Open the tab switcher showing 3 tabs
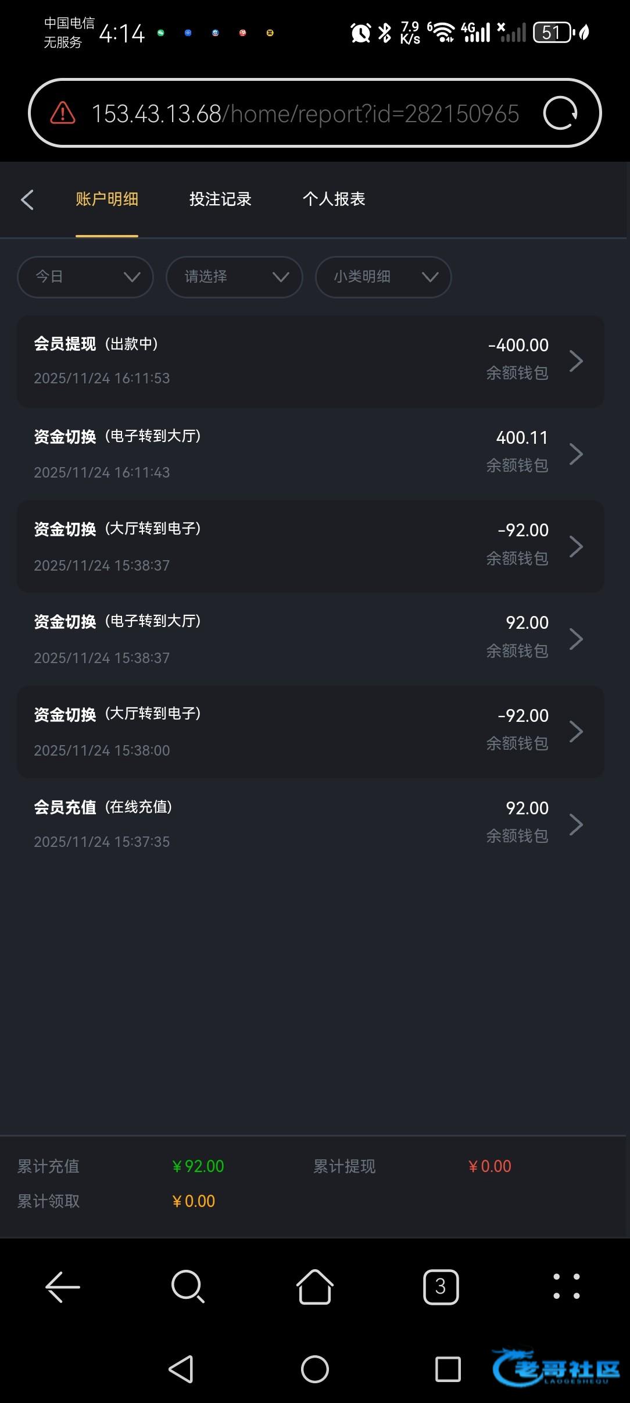The image size is (630, 1403). pos(441,1287)
